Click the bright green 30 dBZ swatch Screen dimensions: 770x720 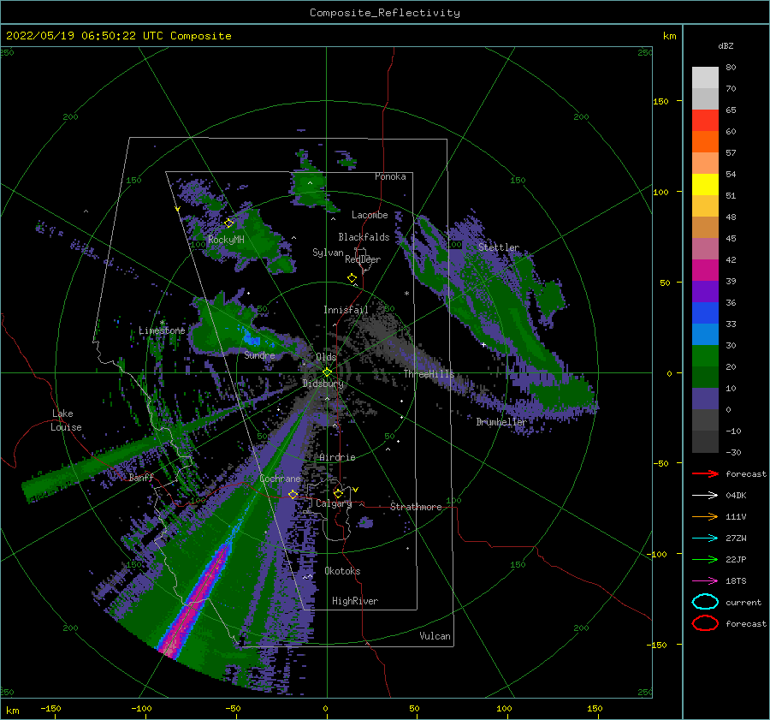(705, 356)
